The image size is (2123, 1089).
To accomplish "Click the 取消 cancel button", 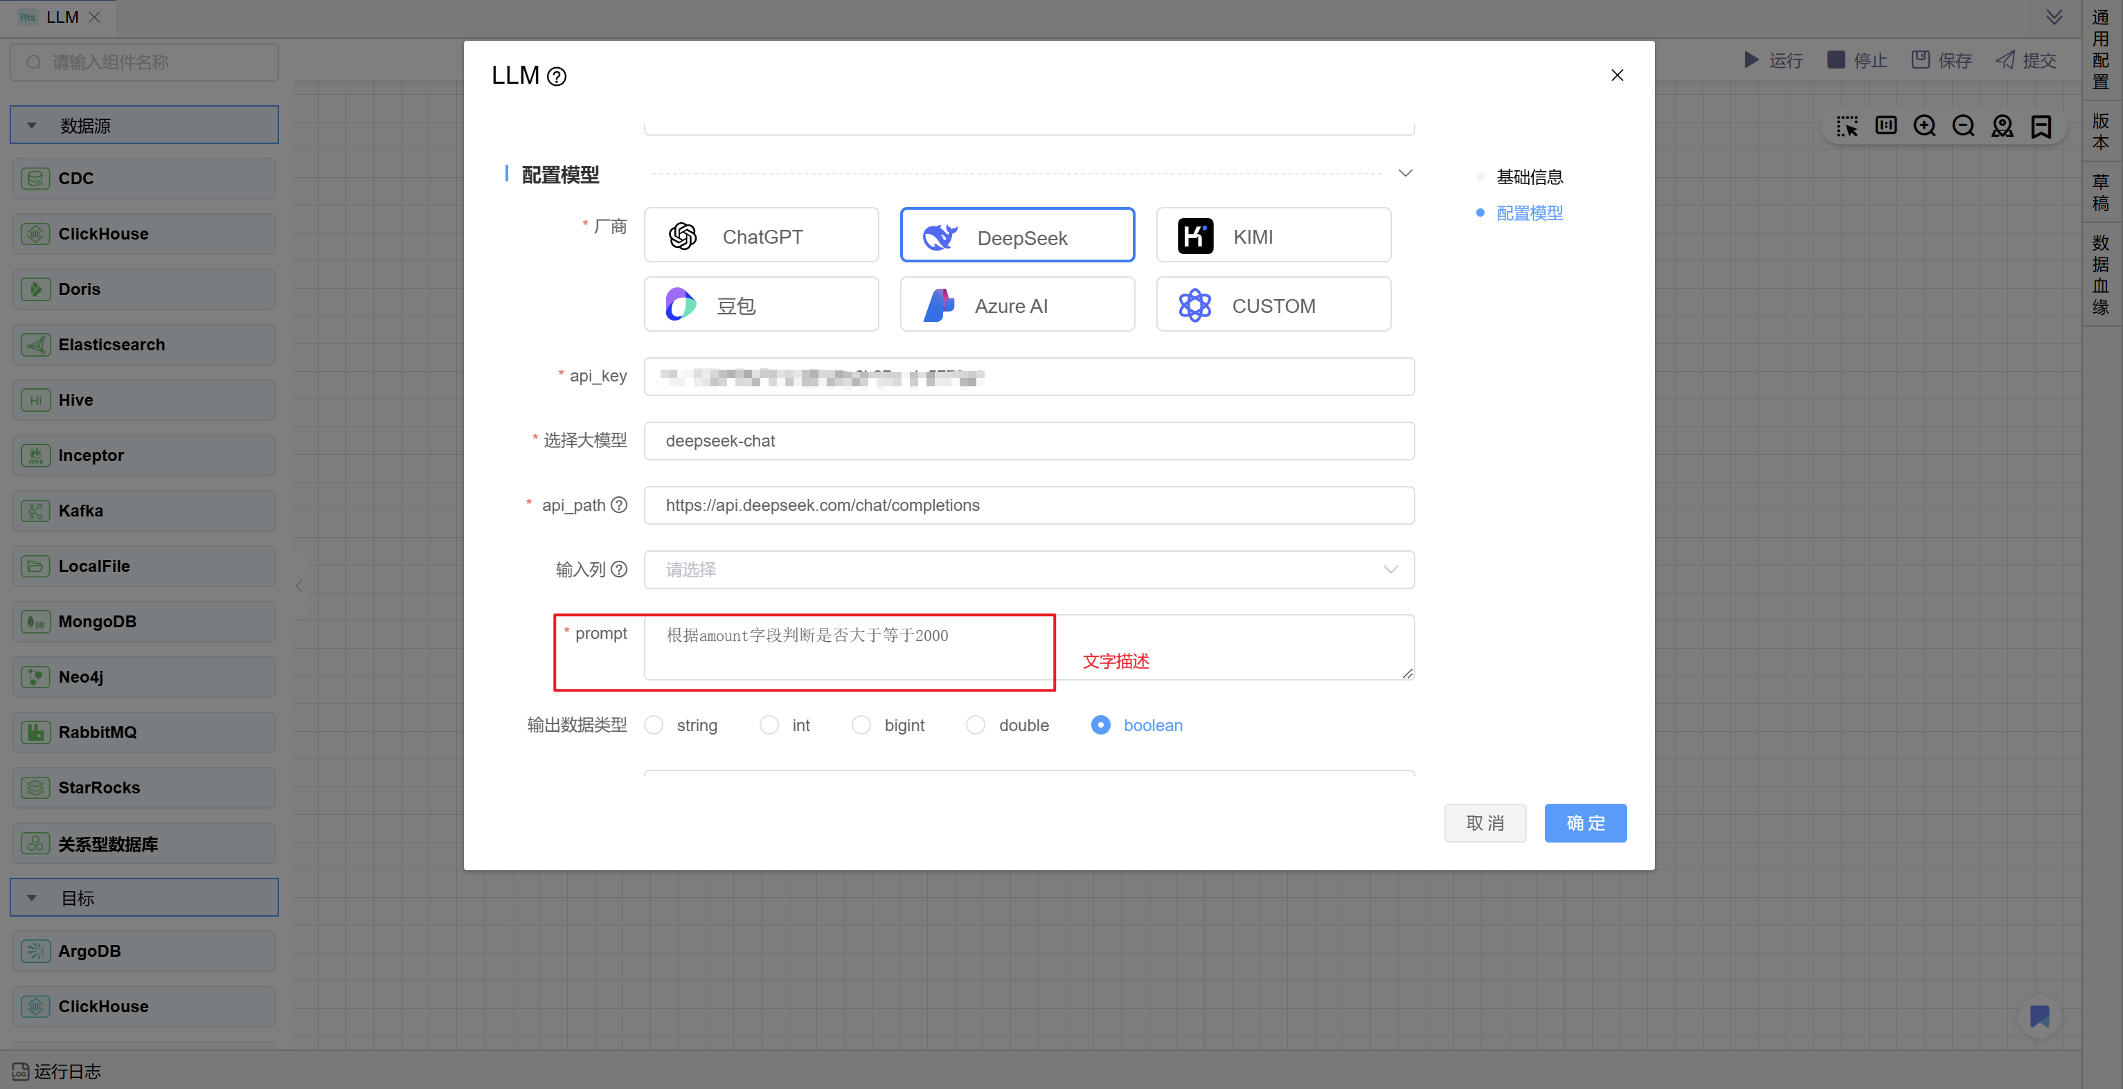I will (1485, 822).
